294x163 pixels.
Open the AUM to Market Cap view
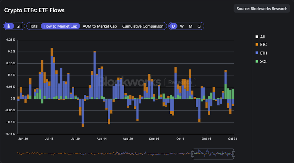[x=100, y=26]
